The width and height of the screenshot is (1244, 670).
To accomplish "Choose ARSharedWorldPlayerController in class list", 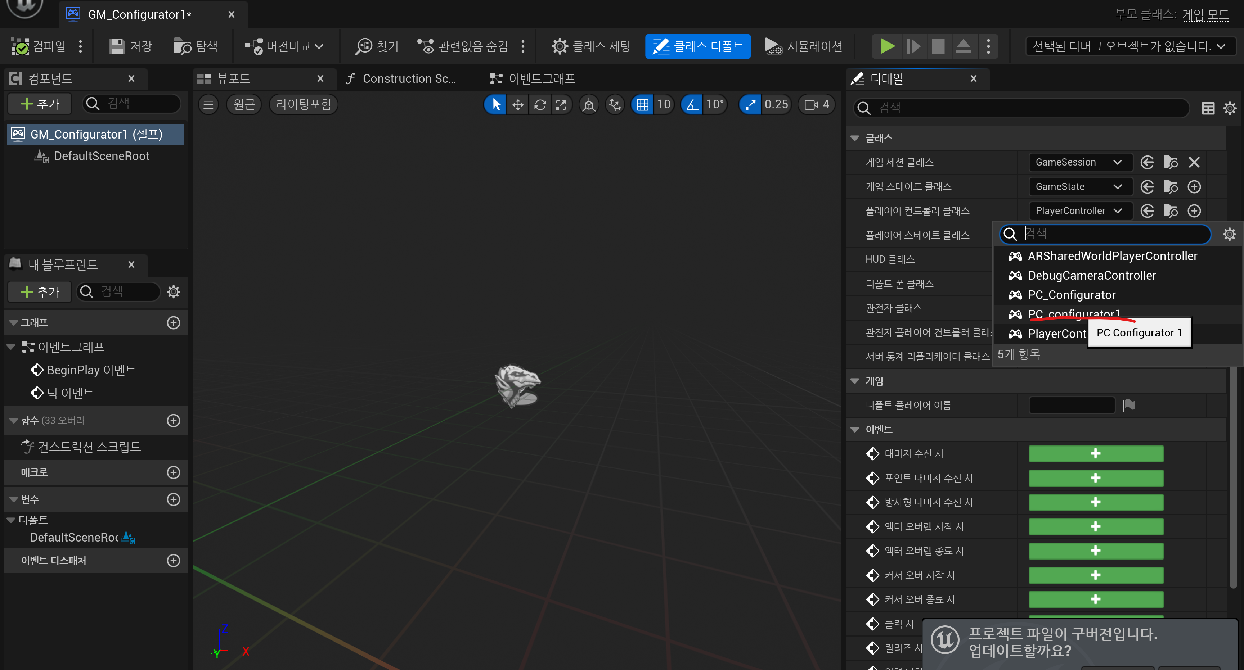I will (1117, 256).
